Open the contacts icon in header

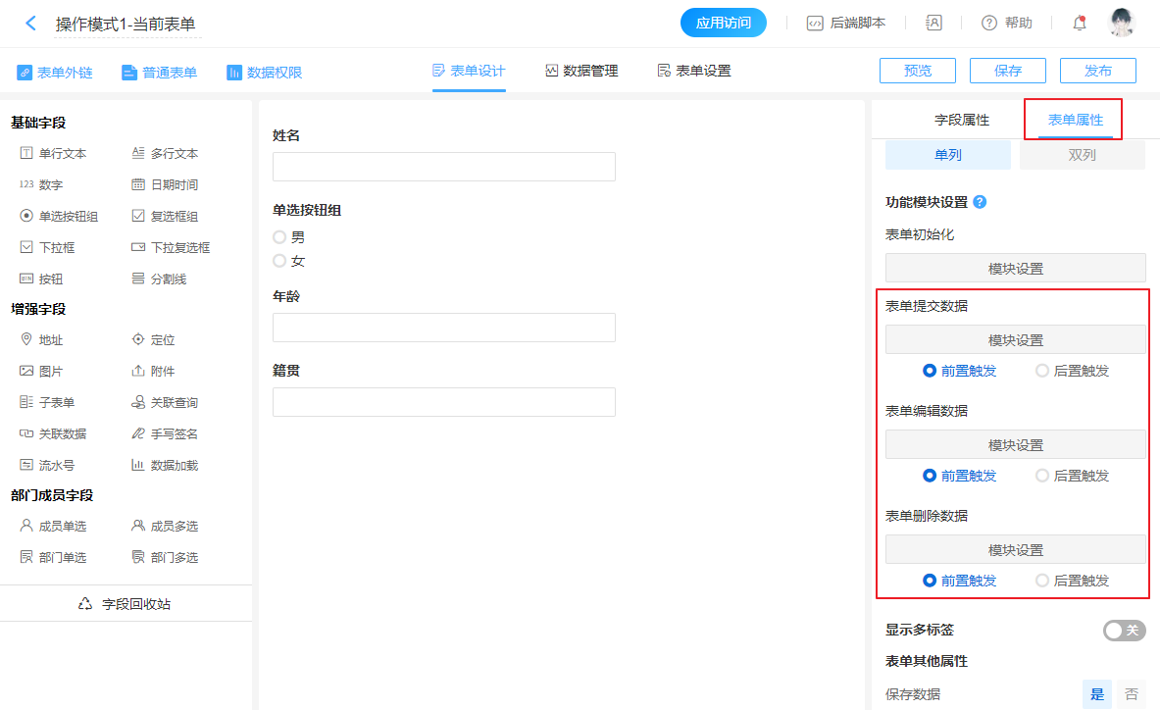coord(933,23)
